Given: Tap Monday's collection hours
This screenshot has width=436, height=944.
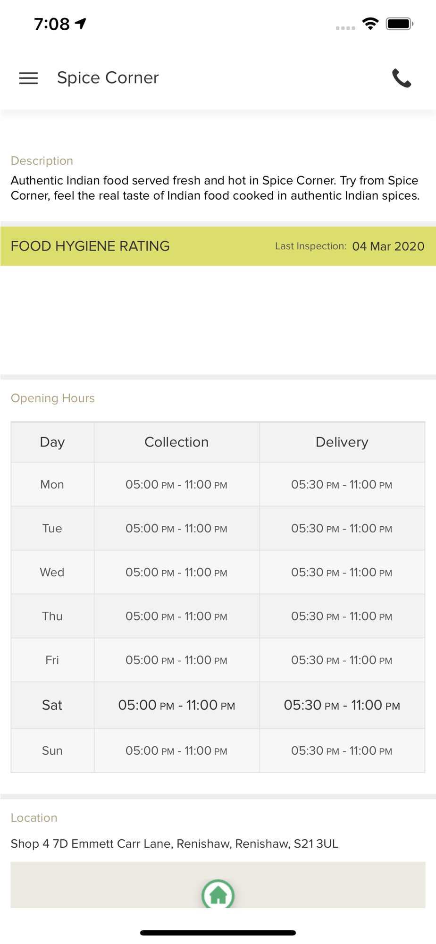Looking at the screenshot, I should 176,485.
